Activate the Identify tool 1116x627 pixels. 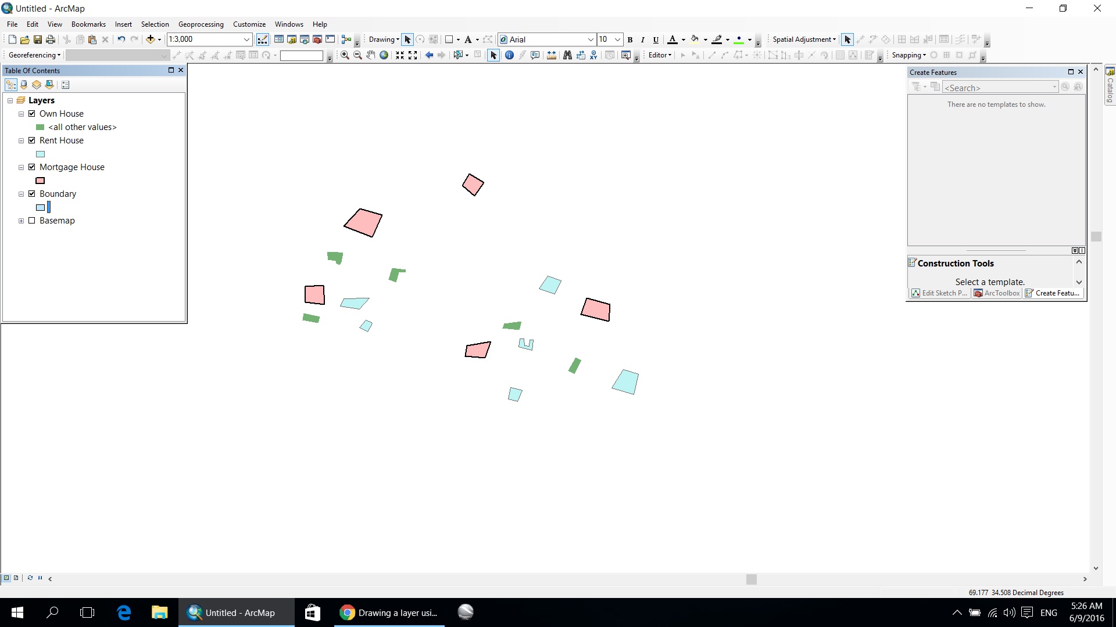[509, 55]
